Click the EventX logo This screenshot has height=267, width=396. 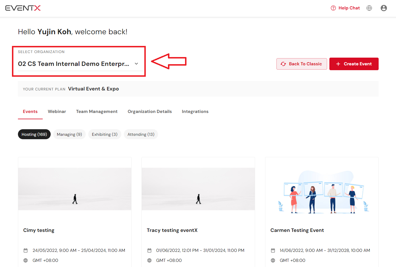pos(23,8)
